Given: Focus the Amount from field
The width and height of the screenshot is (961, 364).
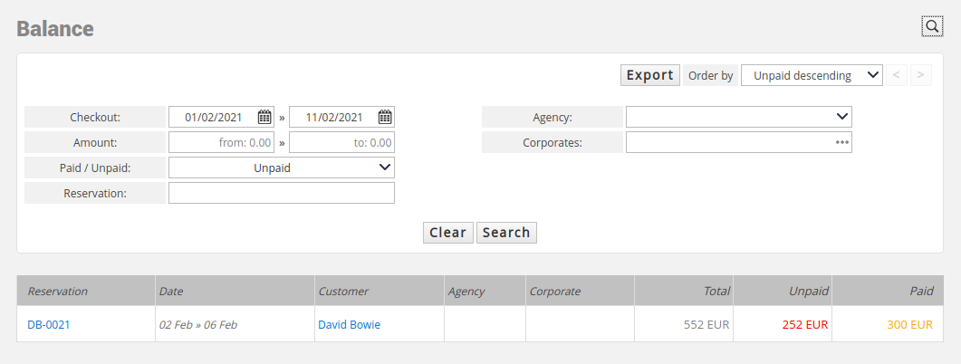Looking at the screenshot, I should (221, 142).
